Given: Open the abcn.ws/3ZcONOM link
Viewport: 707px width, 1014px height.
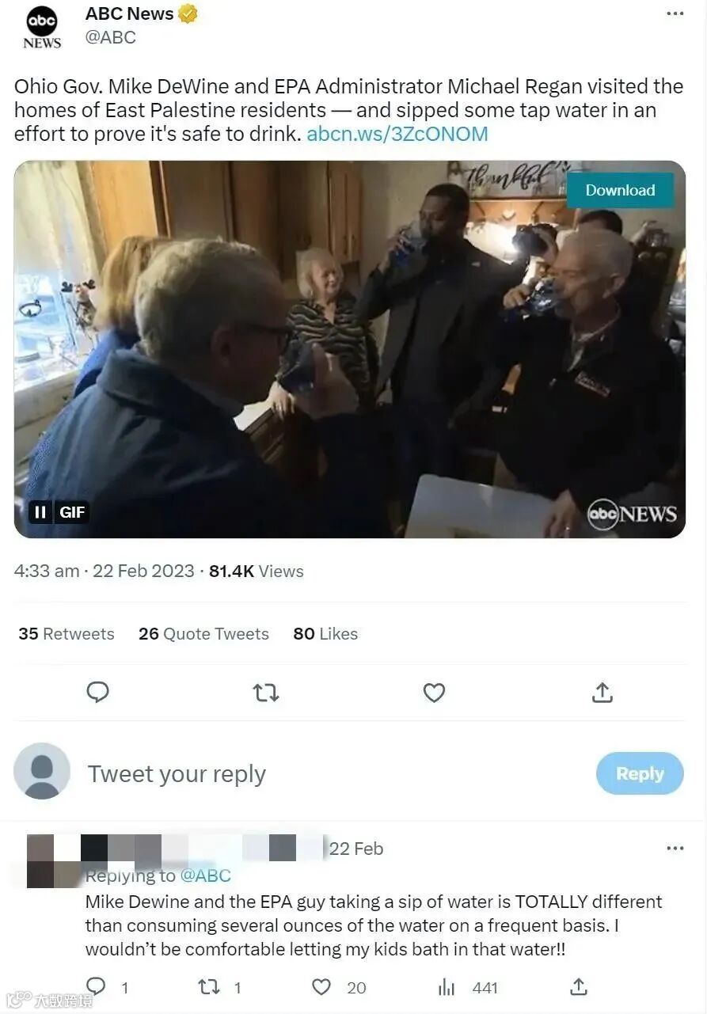Looking at the screenshot, I should [397, 134].
